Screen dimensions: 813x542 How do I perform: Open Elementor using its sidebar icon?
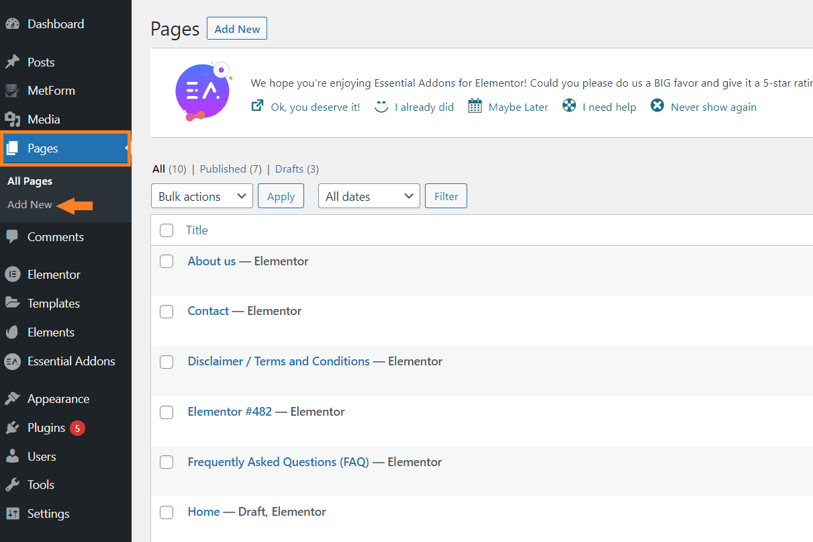coord(13,274)
